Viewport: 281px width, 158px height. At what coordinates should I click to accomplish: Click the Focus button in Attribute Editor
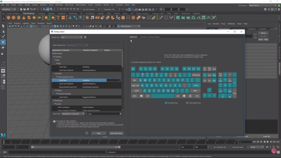coord(263,33)
